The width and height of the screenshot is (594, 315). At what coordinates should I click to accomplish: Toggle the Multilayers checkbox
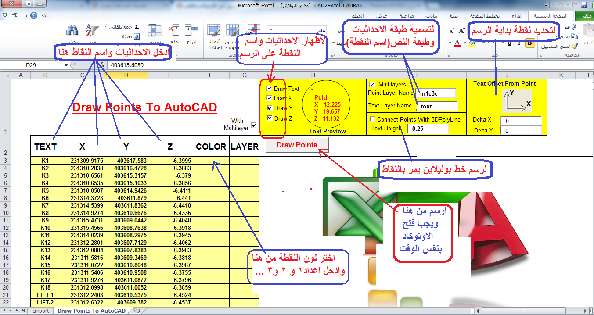click(372, 84)
